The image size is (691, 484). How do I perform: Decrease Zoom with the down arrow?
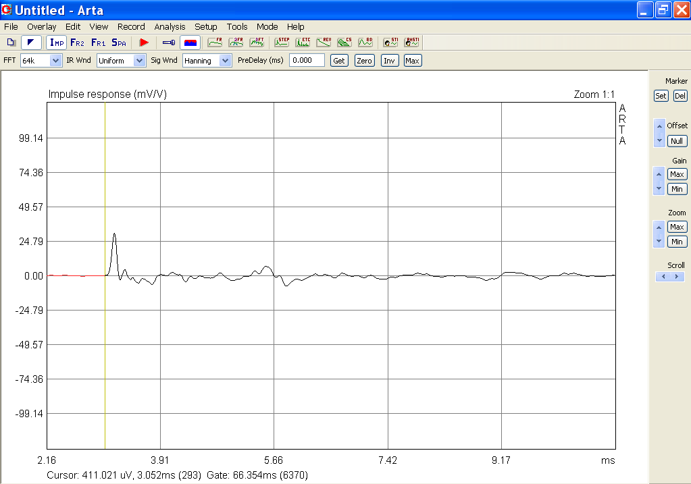[659, 241]
